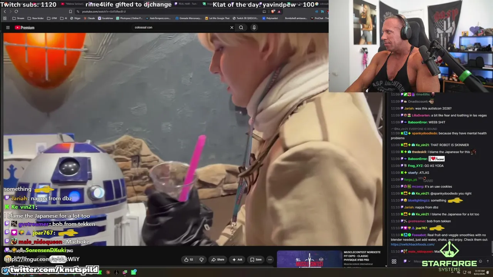Viewport: 493px width, 277px height.
Task: Select LillaSvarten's username in chat
Action: point(421,115)
